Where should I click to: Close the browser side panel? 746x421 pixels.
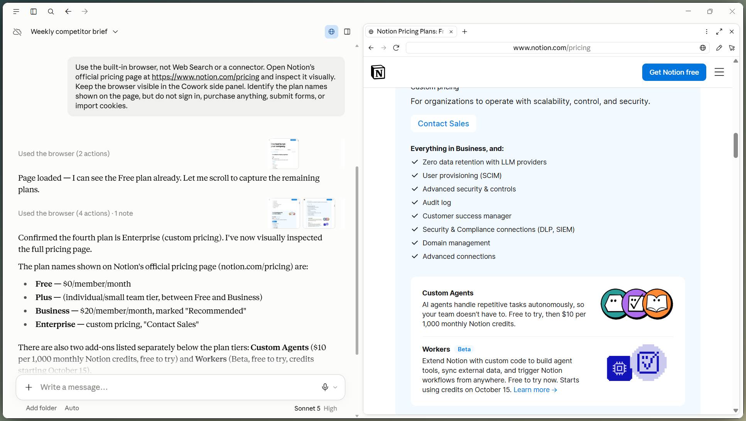(732, 32)
